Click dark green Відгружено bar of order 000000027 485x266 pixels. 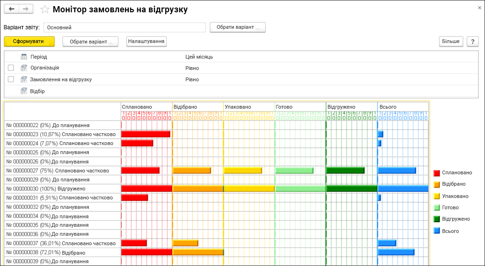tap(345, 171)
